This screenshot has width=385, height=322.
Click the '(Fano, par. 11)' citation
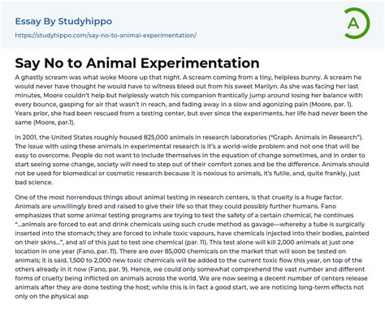click(97, 251)
